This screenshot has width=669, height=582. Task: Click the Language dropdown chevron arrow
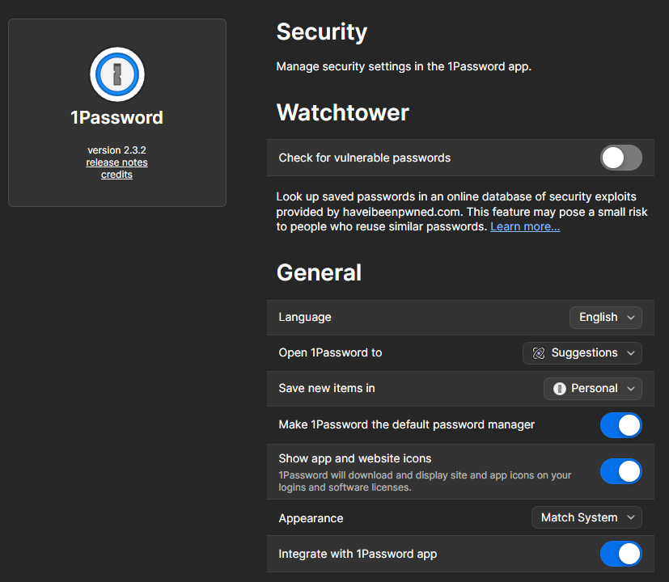click(x=630, y=317)
